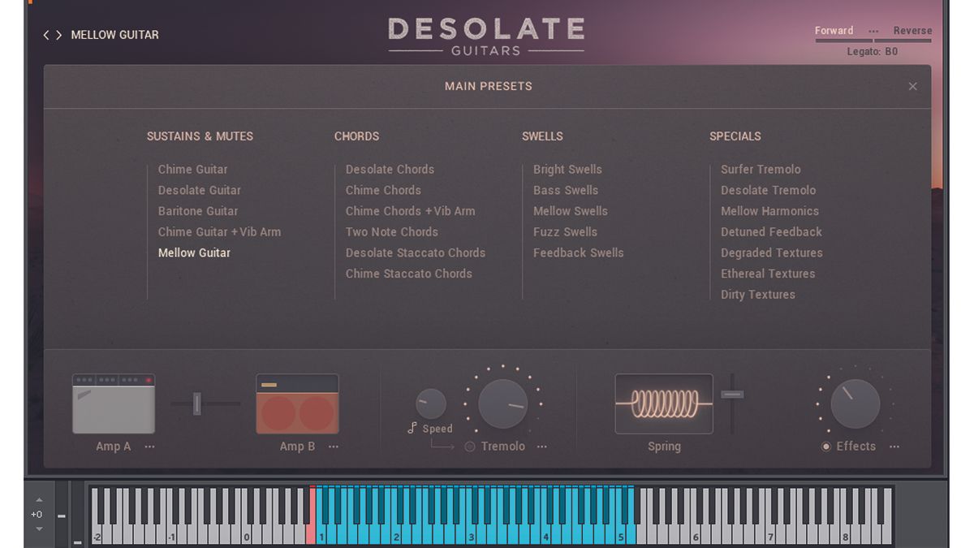974x548 pixels.
Task: Click the amp blend crossfade slider
Action: (x=197, y=403)
